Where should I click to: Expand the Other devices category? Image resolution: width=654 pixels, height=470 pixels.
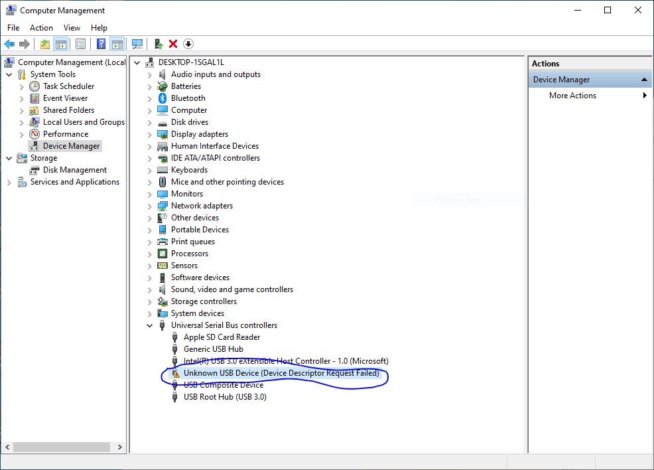(x=149, y=218)
